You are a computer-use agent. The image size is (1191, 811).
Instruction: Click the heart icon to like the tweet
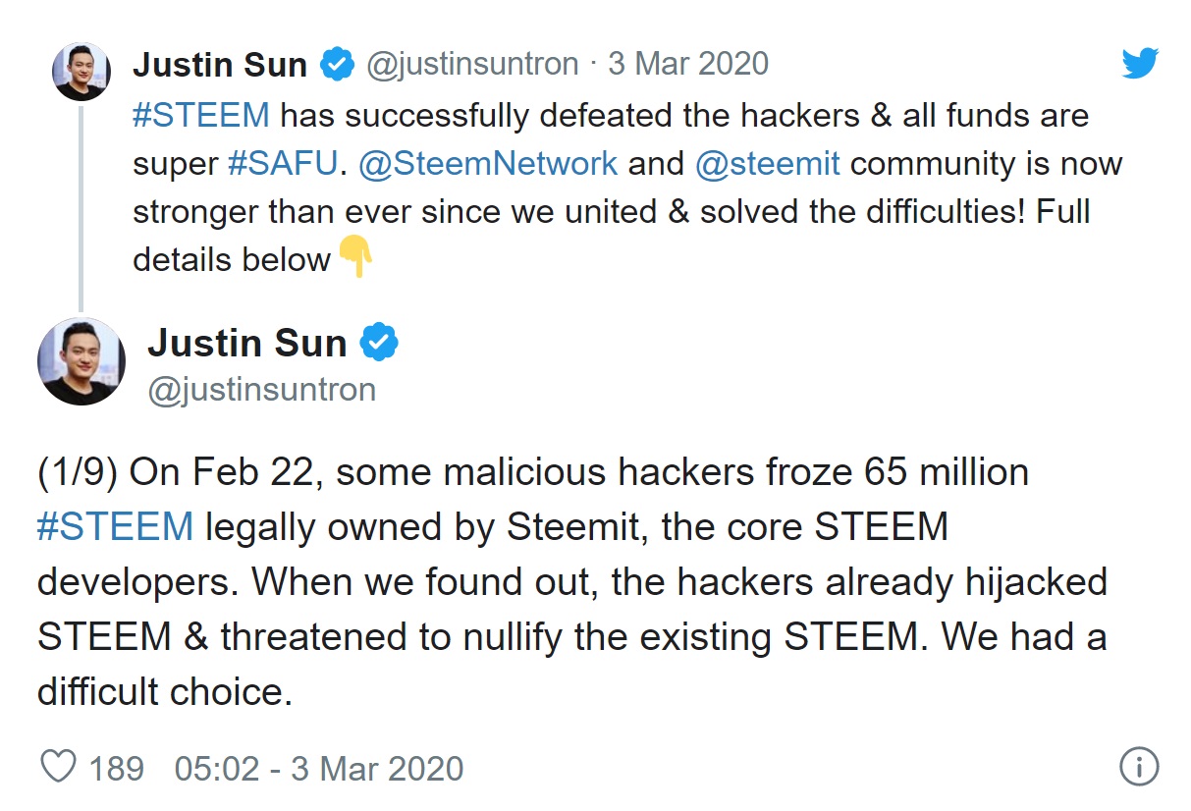pyautogui.click(x=59, y=767)
